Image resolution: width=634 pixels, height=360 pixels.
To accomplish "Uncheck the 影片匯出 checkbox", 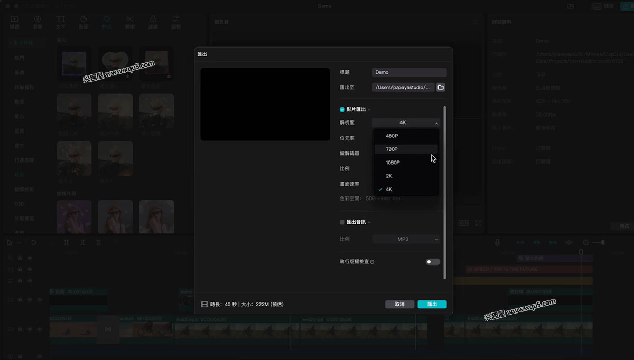I will (342, 109).
